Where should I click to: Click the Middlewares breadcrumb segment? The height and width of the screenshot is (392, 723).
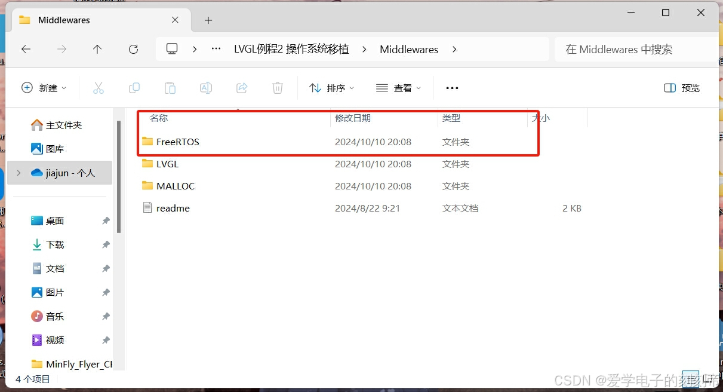(409, 49)
